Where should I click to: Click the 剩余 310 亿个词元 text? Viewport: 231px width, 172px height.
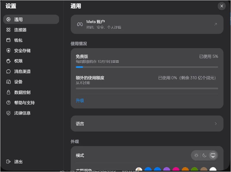coord(198,78)
